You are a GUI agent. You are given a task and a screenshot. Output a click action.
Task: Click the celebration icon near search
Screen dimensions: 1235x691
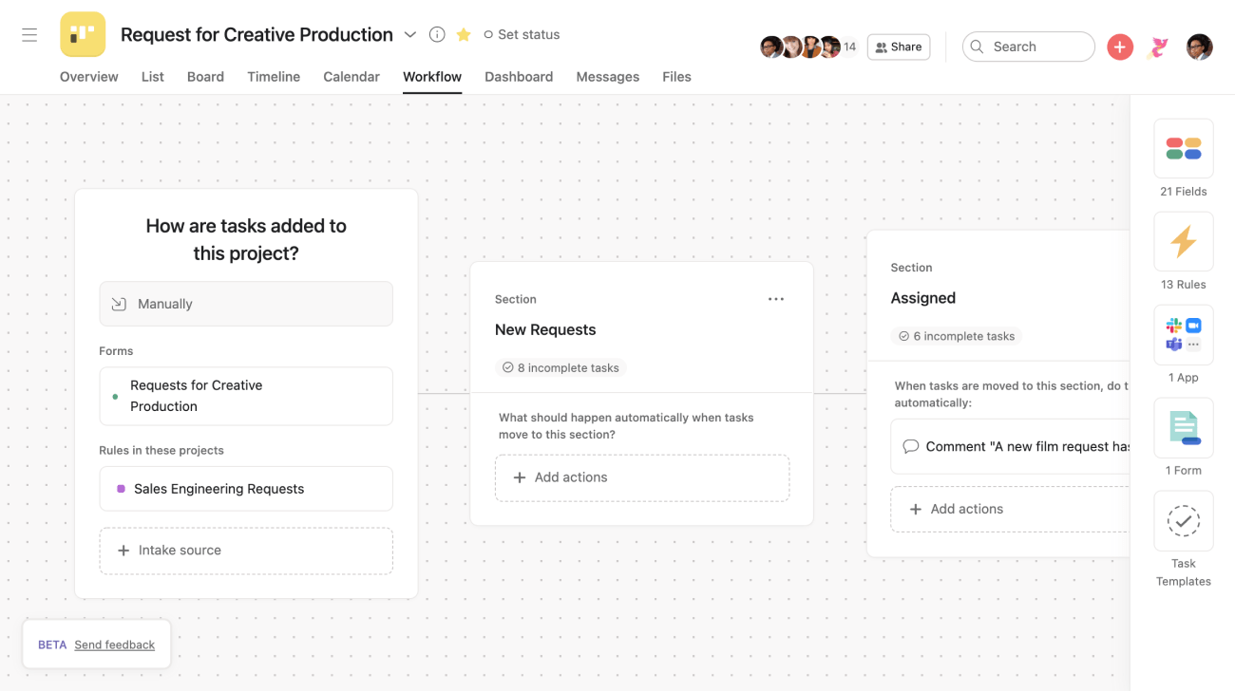click(x=1158, y=46)
